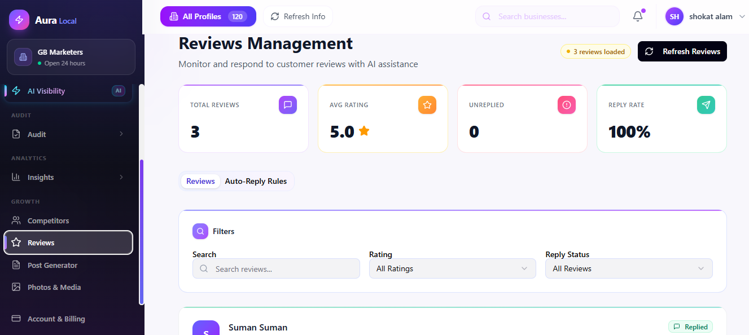This screenshot has height=335, width=749.
Task: Click the AI Visibility lightning icon
Action: pos(16,91)
